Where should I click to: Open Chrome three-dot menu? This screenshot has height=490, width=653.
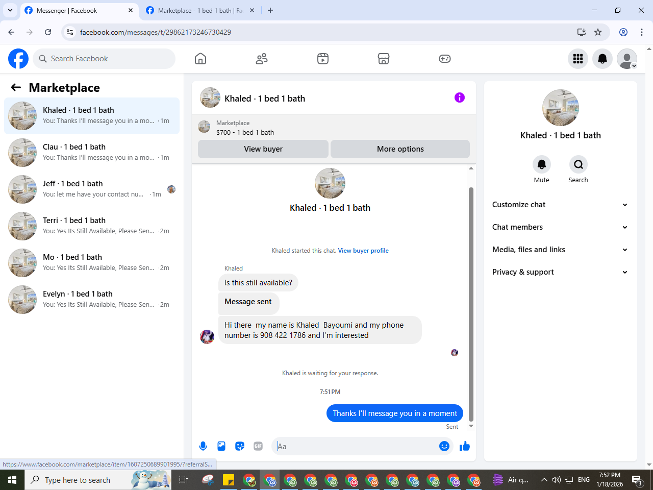642,32
